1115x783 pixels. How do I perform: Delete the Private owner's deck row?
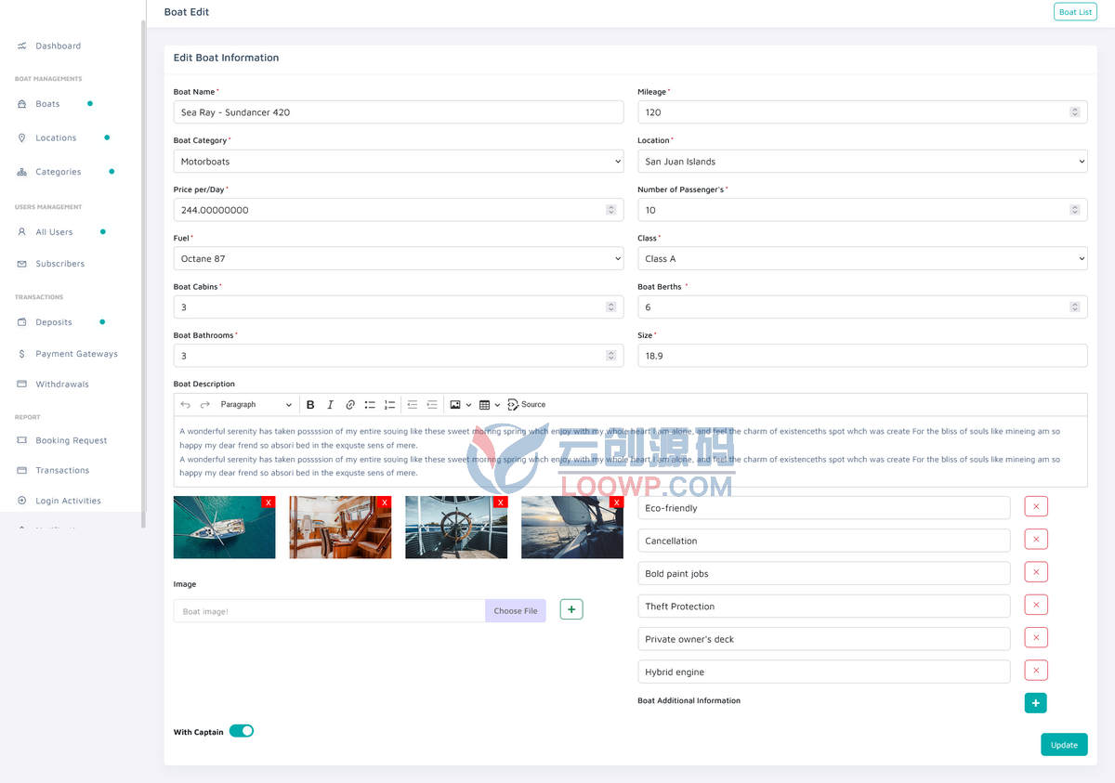pos(1036,637)
